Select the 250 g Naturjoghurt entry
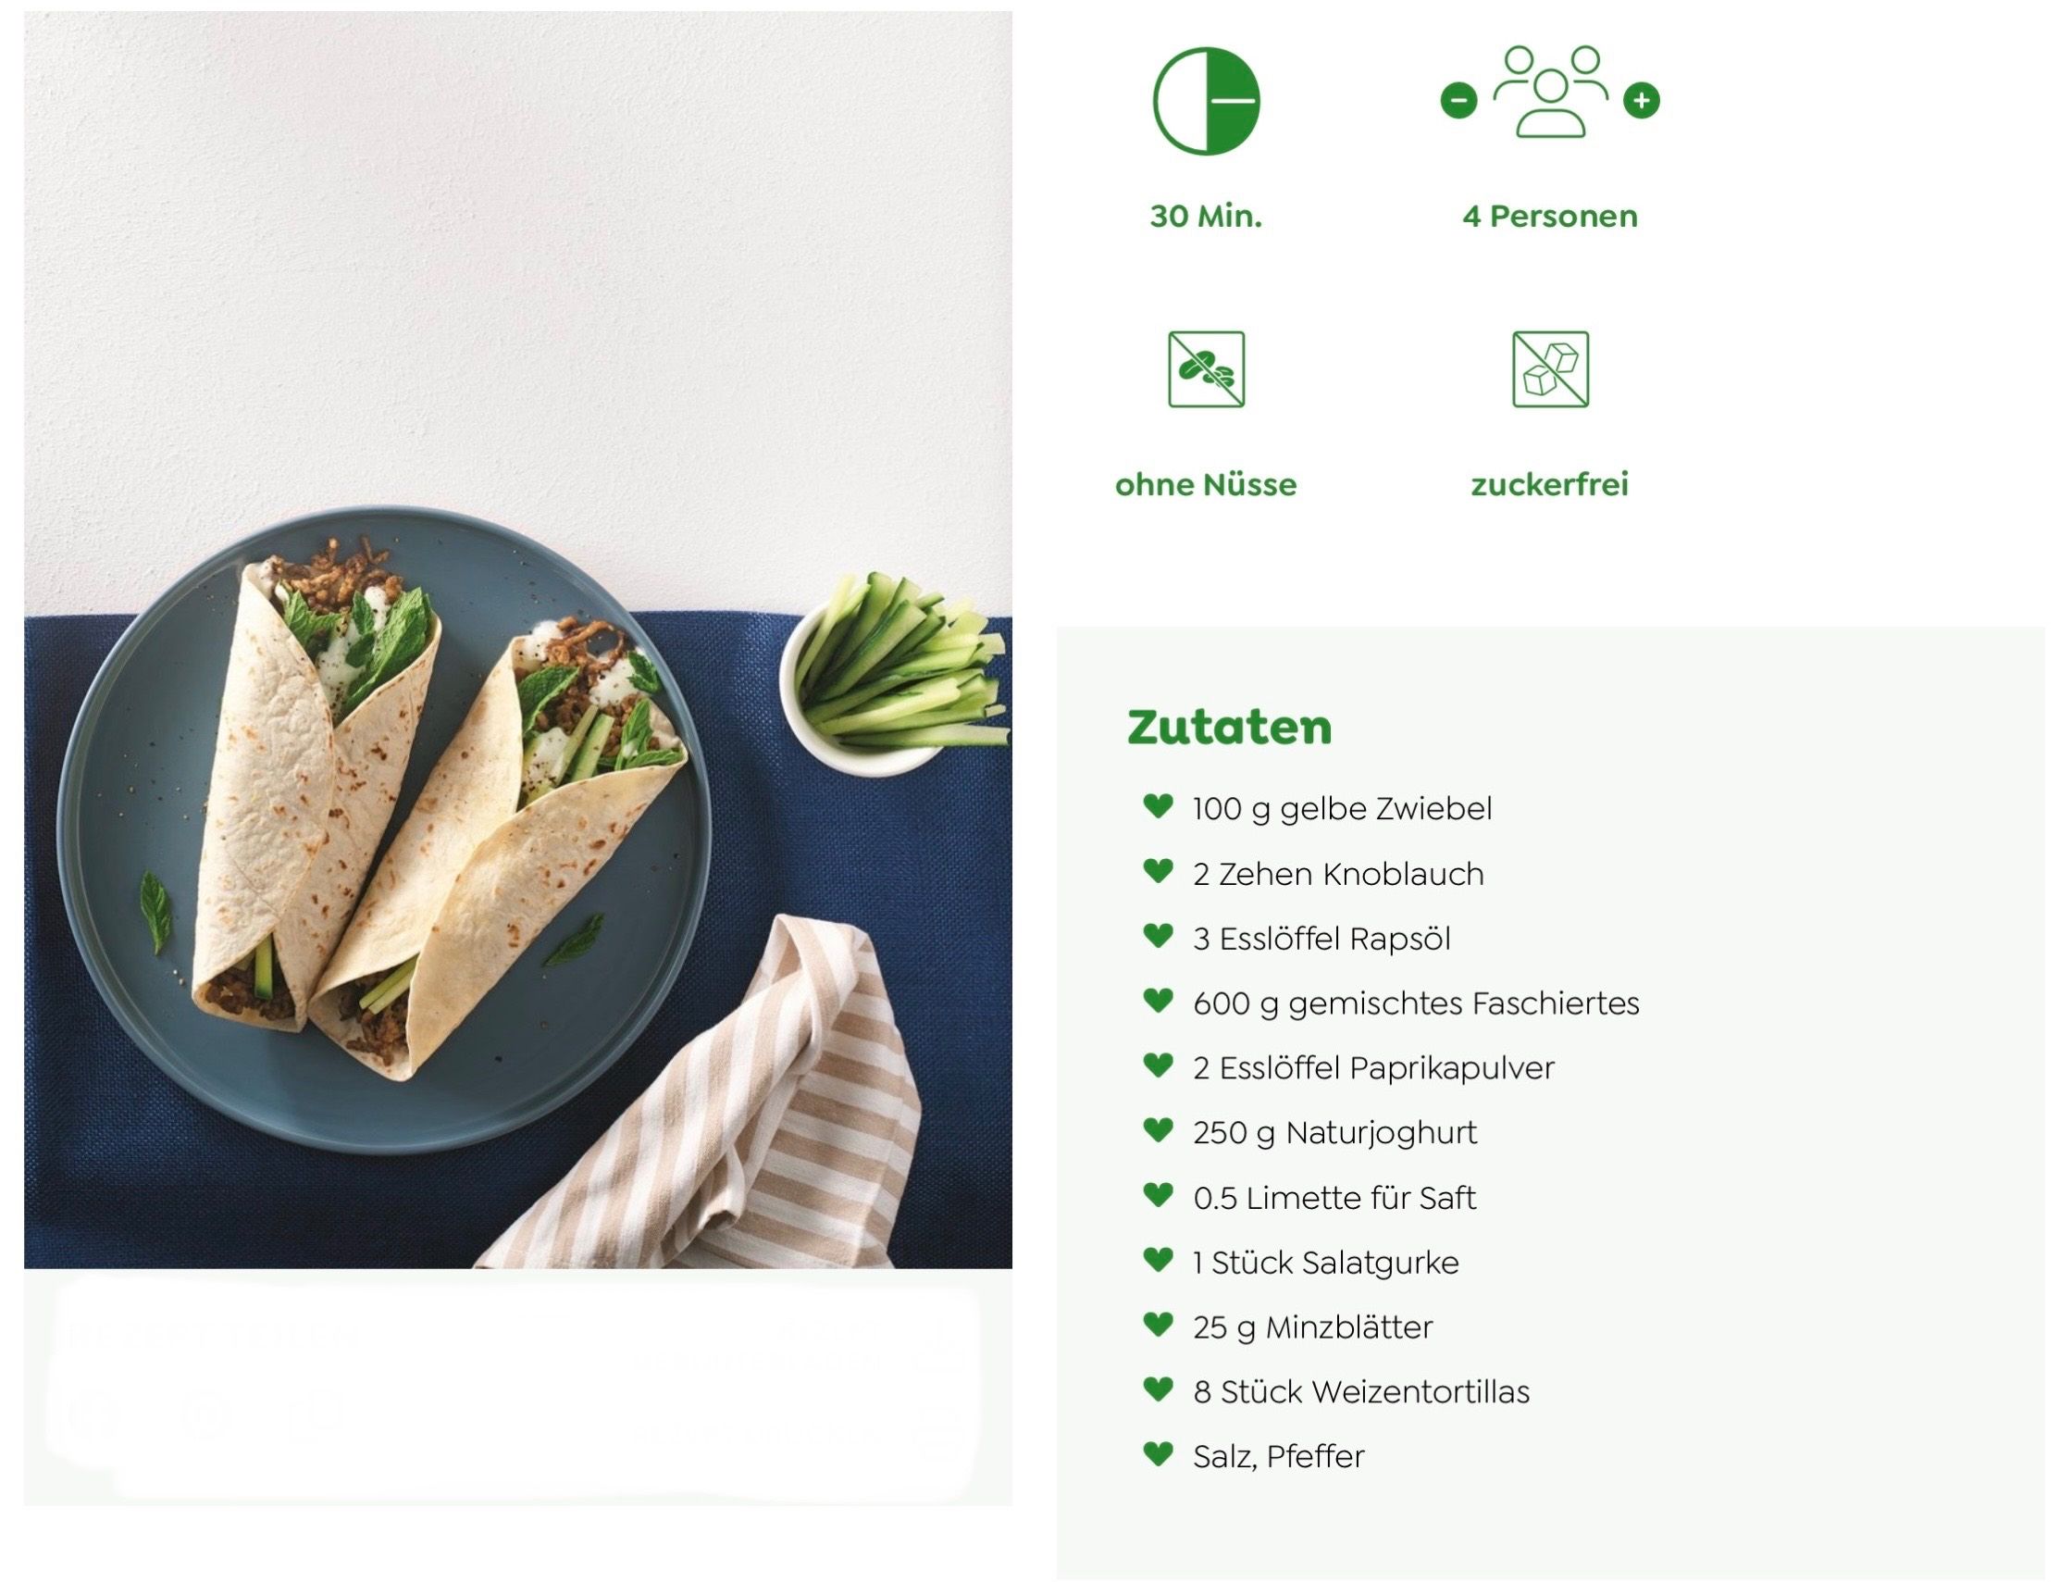This screenshot has width=2072, height=1582. pyautogui.click(x=1334, y=1132)
